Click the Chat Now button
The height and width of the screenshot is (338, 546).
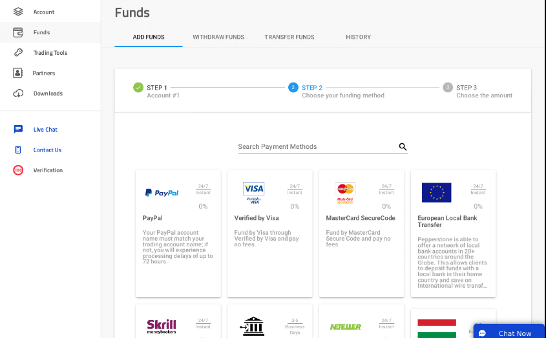(x=509, y=333)
